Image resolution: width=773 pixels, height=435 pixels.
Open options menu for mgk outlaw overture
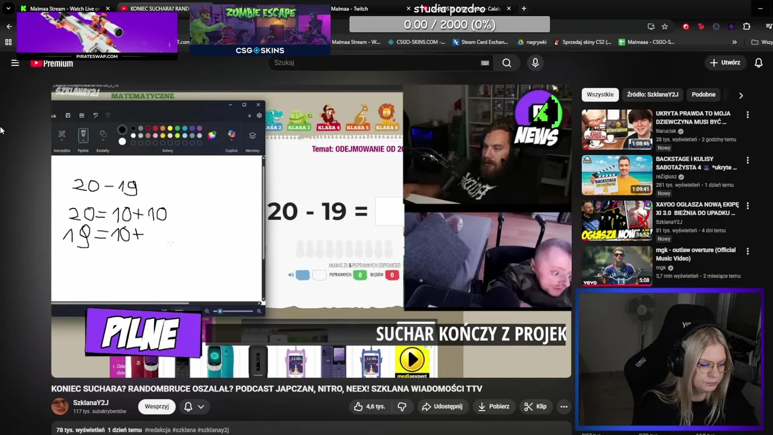[748, 251]
